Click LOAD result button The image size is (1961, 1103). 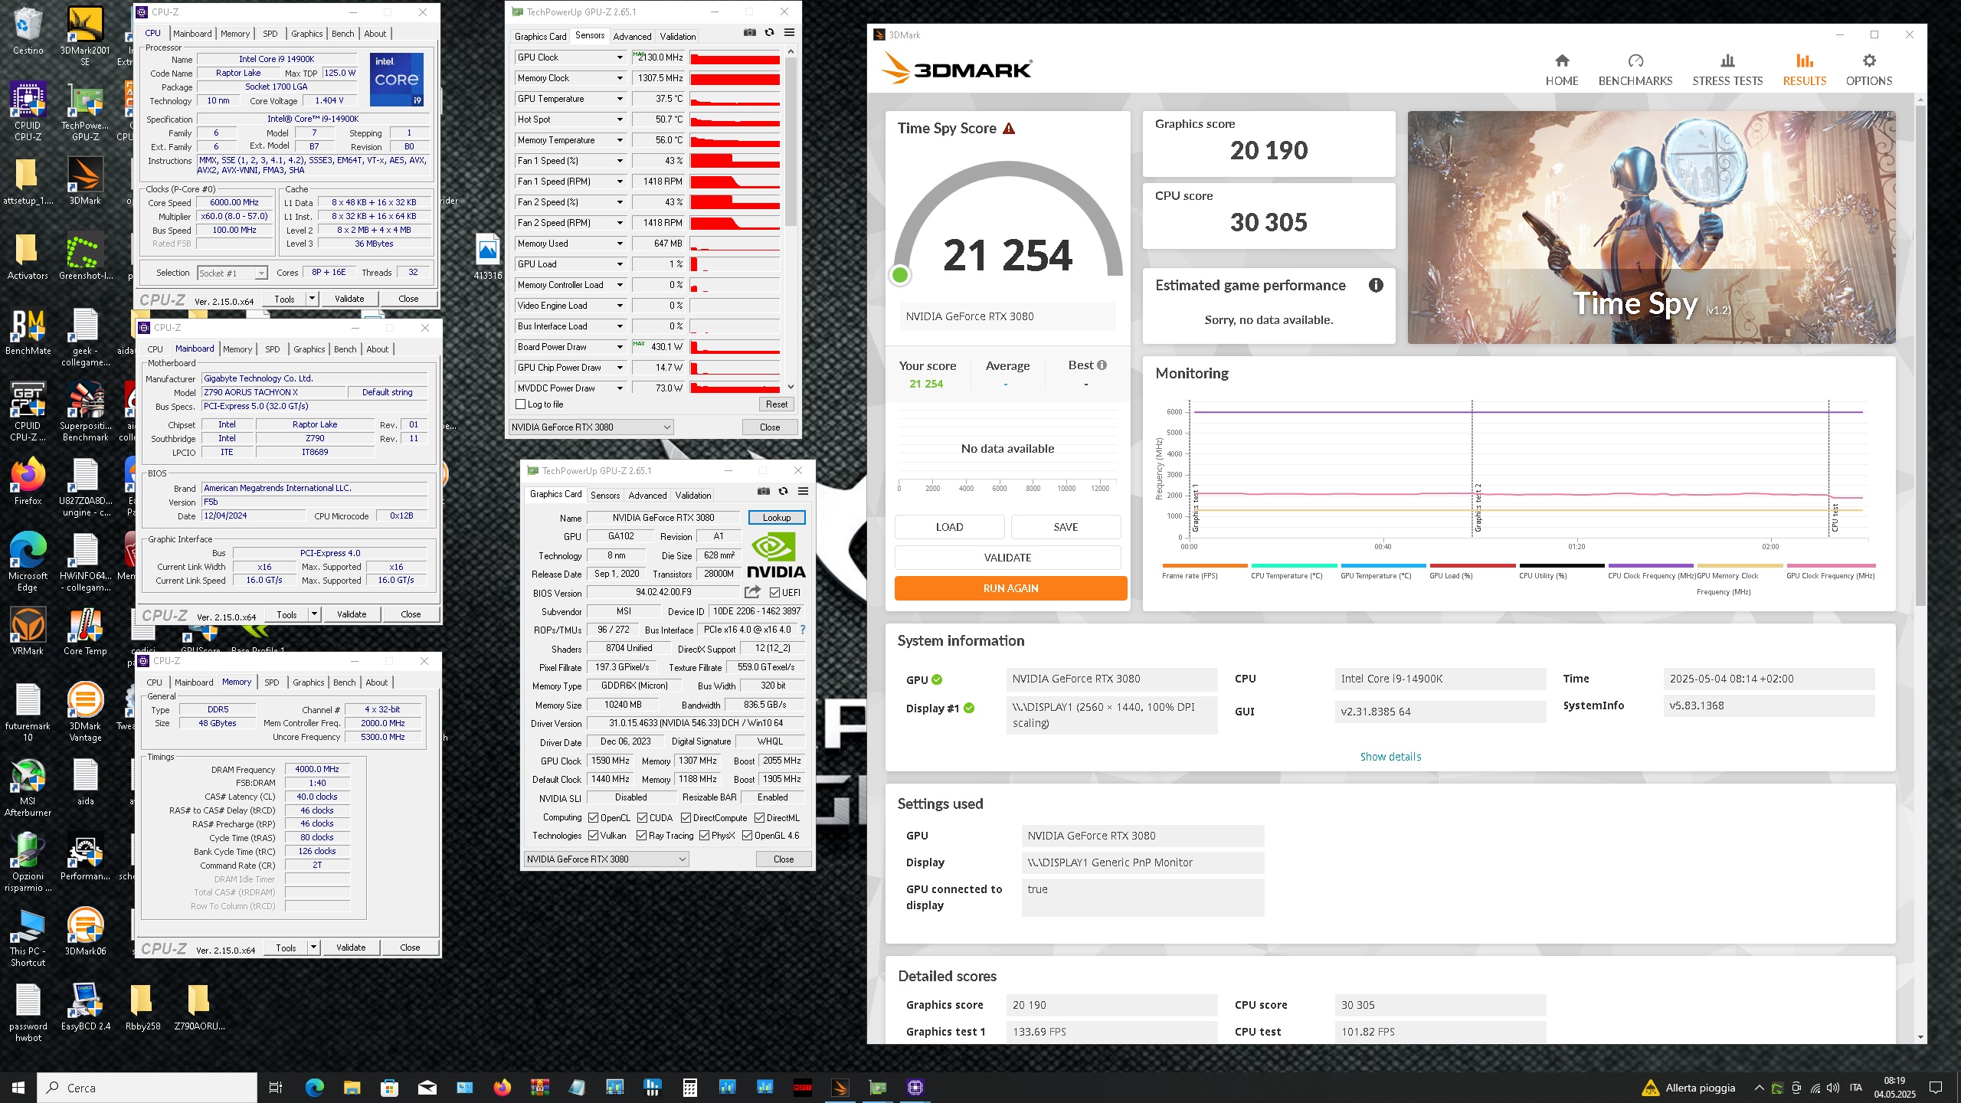(949, 527)
